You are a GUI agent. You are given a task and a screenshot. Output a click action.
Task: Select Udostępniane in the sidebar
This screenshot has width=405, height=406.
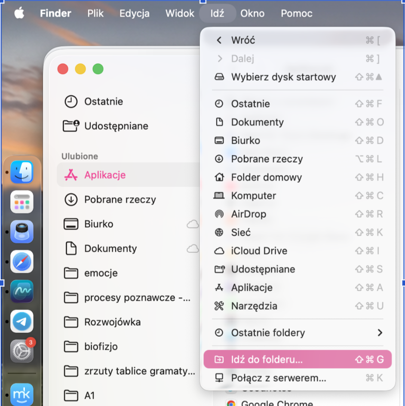click(x=129, y=126)
